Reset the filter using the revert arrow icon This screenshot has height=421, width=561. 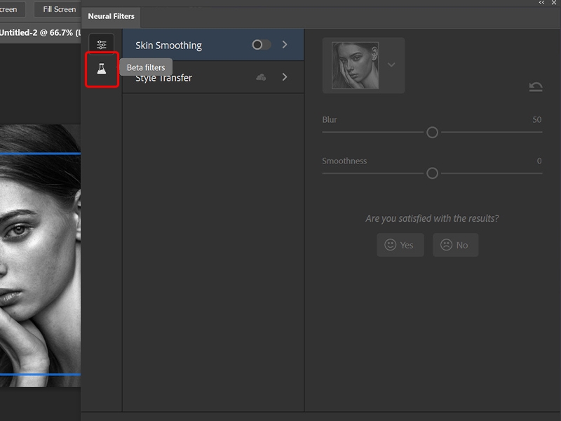[536, 86]
